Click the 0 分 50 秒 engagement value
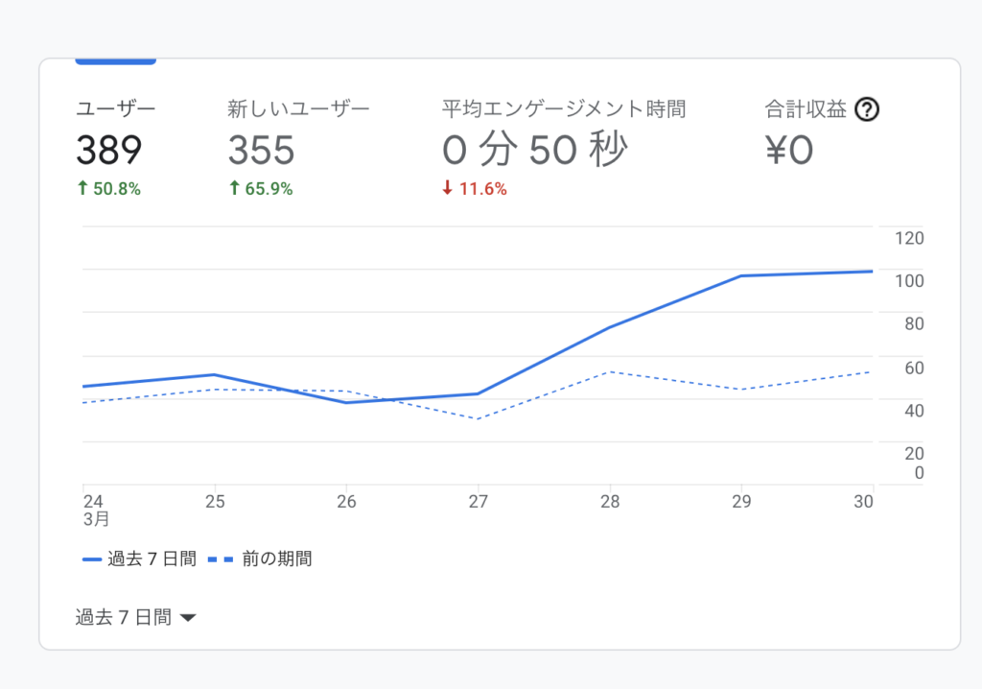Image resolution: width=982 pixels, height=689 pixels. [535, 150]
